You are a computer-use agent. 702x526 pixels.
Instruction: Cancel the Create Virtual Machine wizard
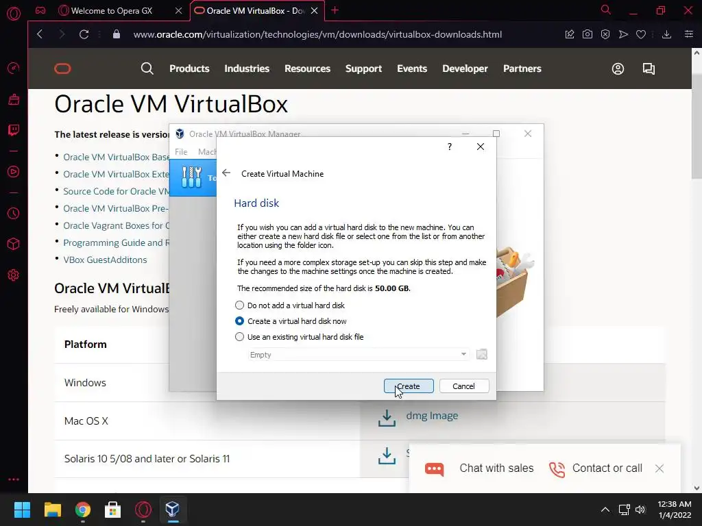[x=464, y=386]
